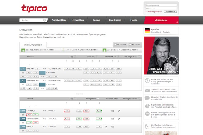Click the search magnifier icon

(45, 20)
